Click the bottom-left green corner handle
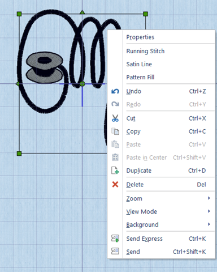The image size is (217, 272). [x=19, y=154]
